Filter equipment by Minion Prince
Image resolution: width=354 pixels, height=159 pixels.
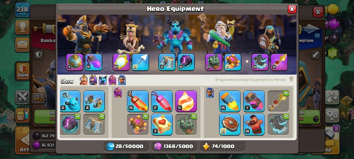pos(103,80)
